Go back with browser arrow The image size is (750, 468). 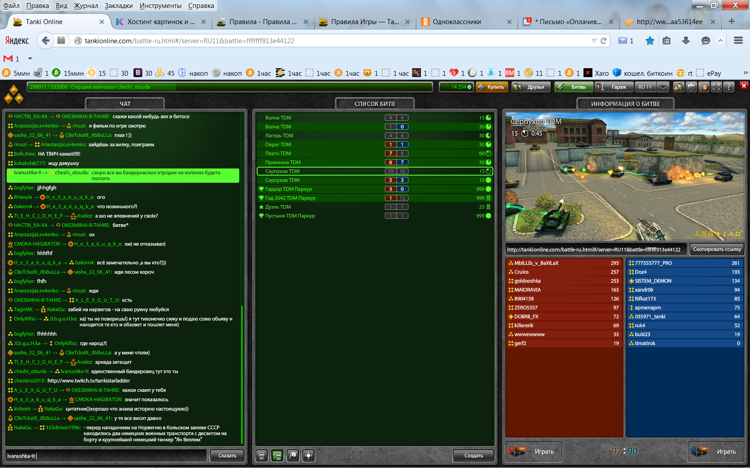(46, 41)
